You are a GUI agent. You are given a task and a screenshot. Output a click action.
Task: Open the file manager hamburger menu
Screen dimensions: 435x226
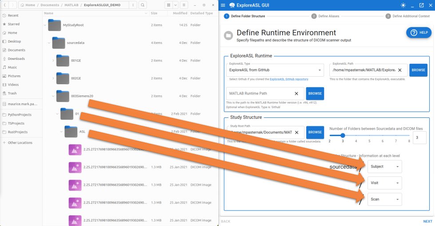[x=184, y=5]
